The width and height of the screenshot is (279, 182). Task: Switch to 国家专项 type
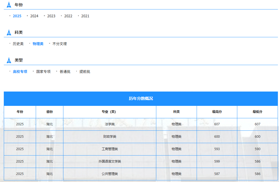click(43, 72)
